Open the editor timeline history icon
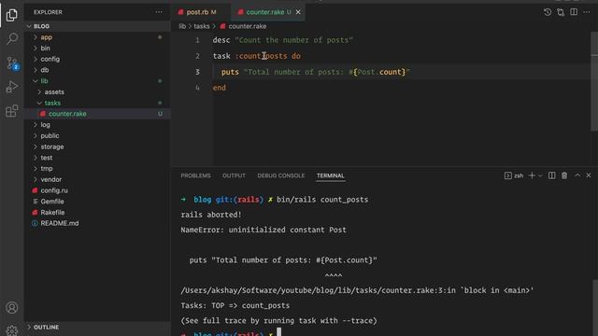 pos(548,12)
